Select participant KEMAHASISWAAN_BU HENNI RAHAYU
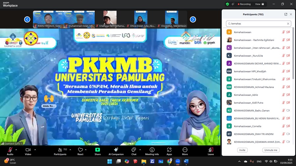 (258, 118)
